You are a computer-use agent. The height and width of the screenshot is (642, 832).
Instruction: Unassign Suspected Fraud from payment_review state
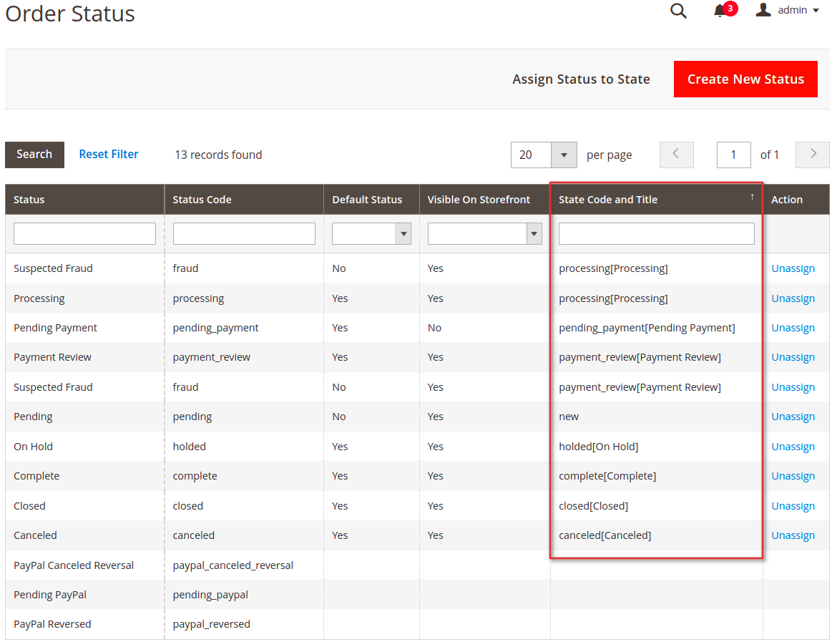pyautogui.click(x=793, y=387)
